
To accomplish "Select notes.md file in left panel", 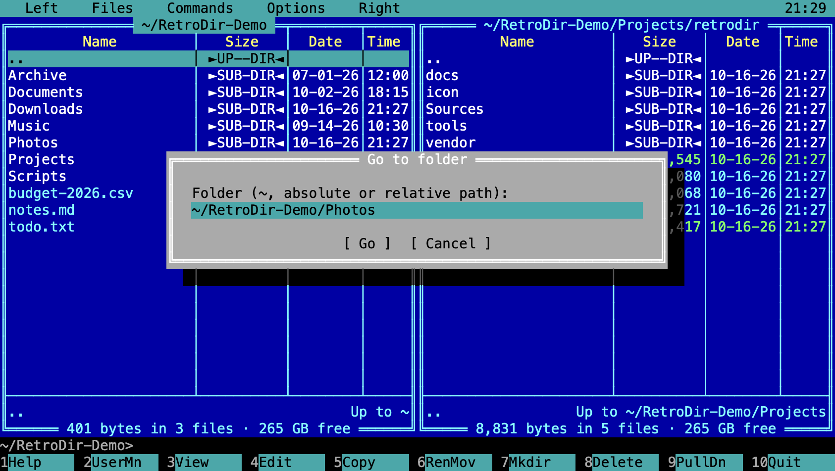I will point(87,210).
